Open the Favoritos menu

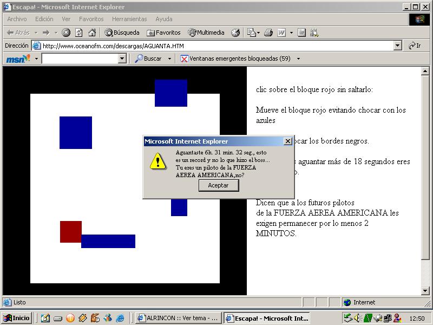pos(91,19)
